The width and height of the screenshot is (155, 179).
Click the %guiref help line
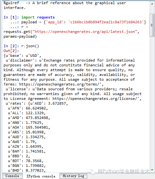[x=65, y=5]
